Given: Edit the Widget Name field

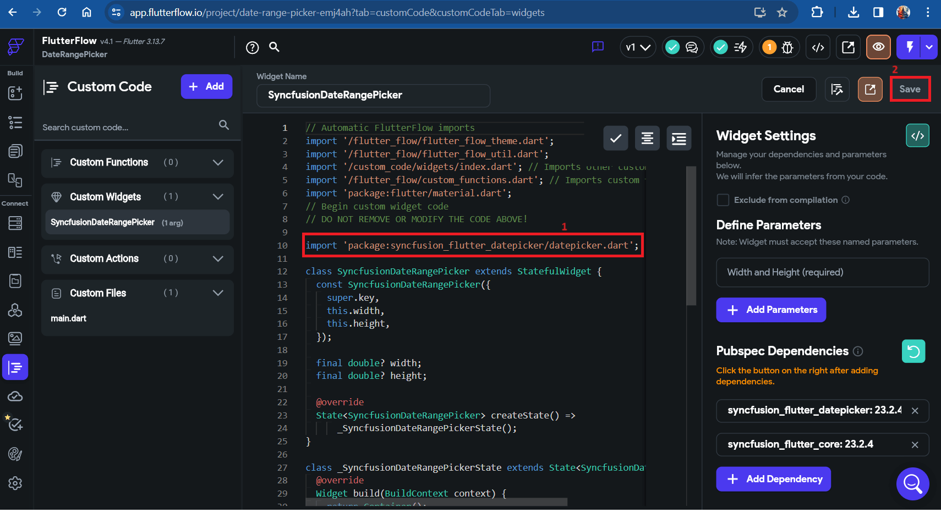Looking at the screenshot, I should (x=373, y=95).
